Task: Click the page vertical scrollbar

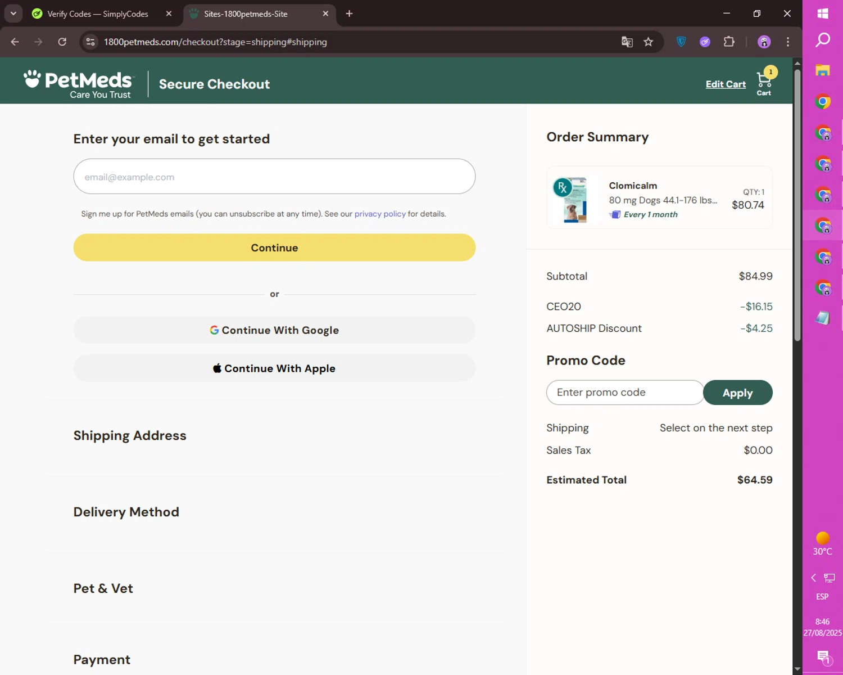Action: (x=797, y=205)
